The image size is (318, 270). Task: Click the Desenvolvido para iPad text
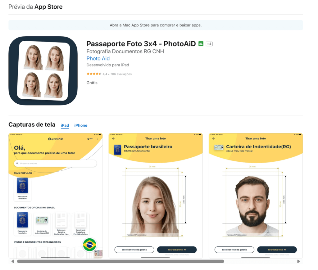[108, 65]
